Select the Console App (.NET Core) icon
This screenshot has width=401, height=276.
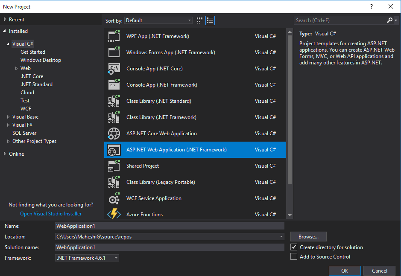[114, 68]
